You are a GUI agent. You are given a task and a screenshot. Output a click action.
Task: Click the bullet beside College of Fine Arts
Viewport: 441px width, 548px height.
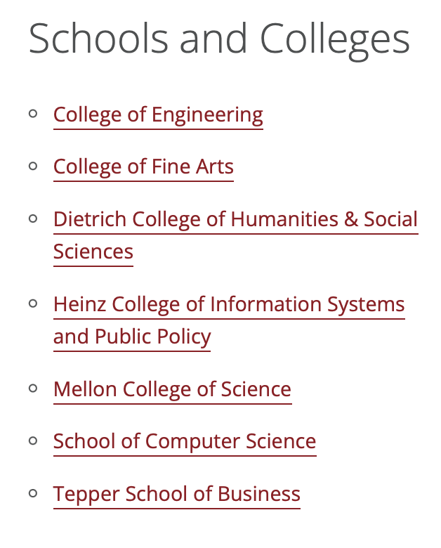[x=33, y=166]
